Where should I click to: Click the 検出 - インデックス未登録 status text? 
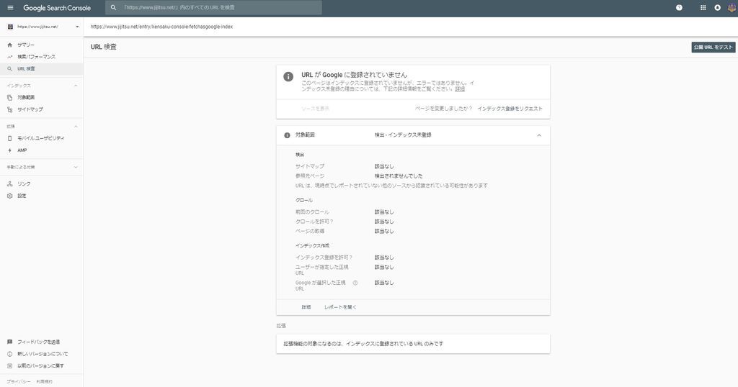403,135
